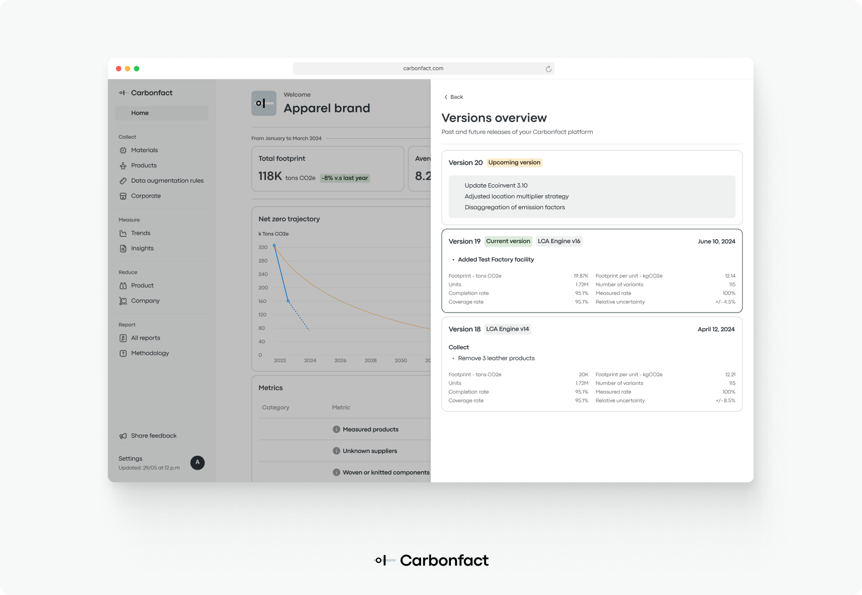The image size is (862, 595).
Task: Go back using the Back chevron
Action: click(x=445, y=97)
